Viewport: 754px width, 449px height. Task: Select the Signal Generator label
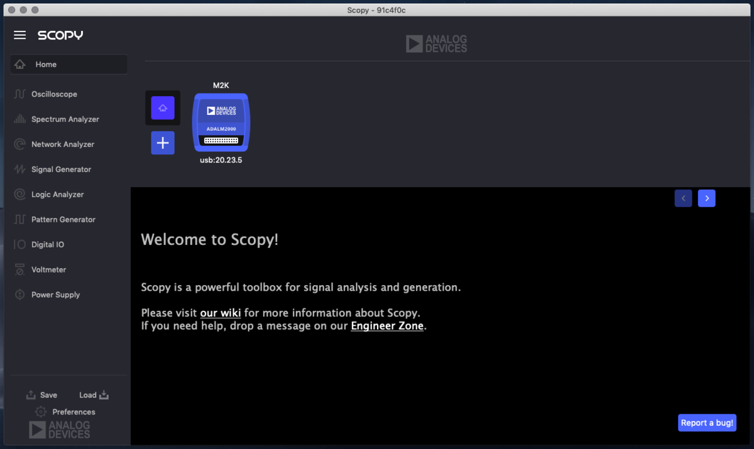pyautogui.click(x=62, y=170)
